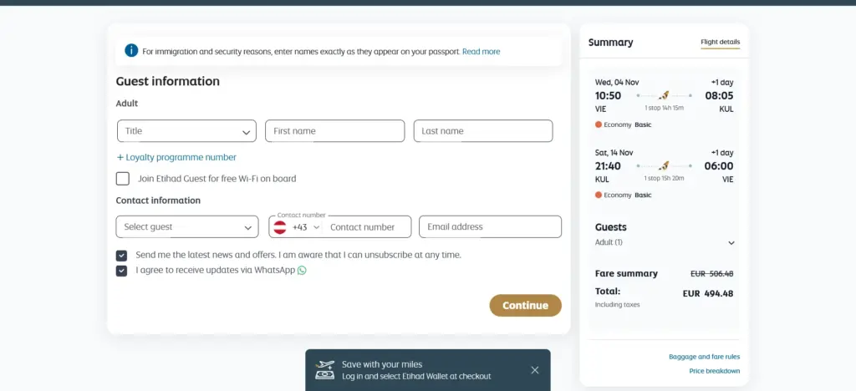Click the Austria flag icon in contact number
The height and width of the screenshot is (391, 856).
click(280, 227)
